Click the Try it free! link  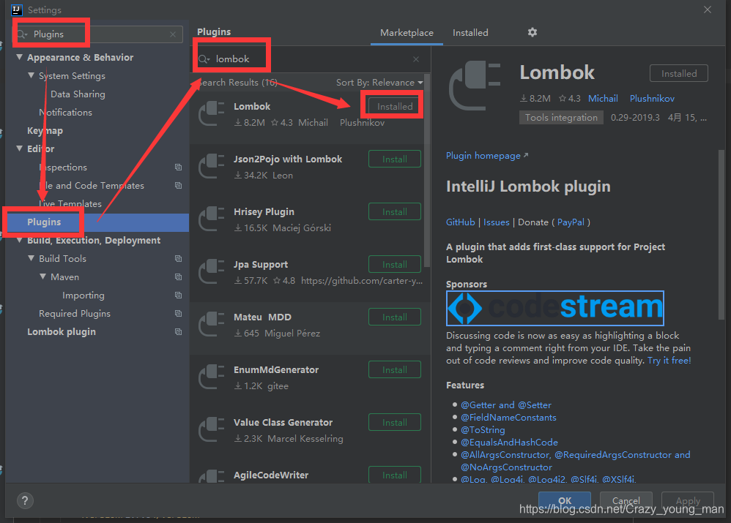tap(669, 361)
